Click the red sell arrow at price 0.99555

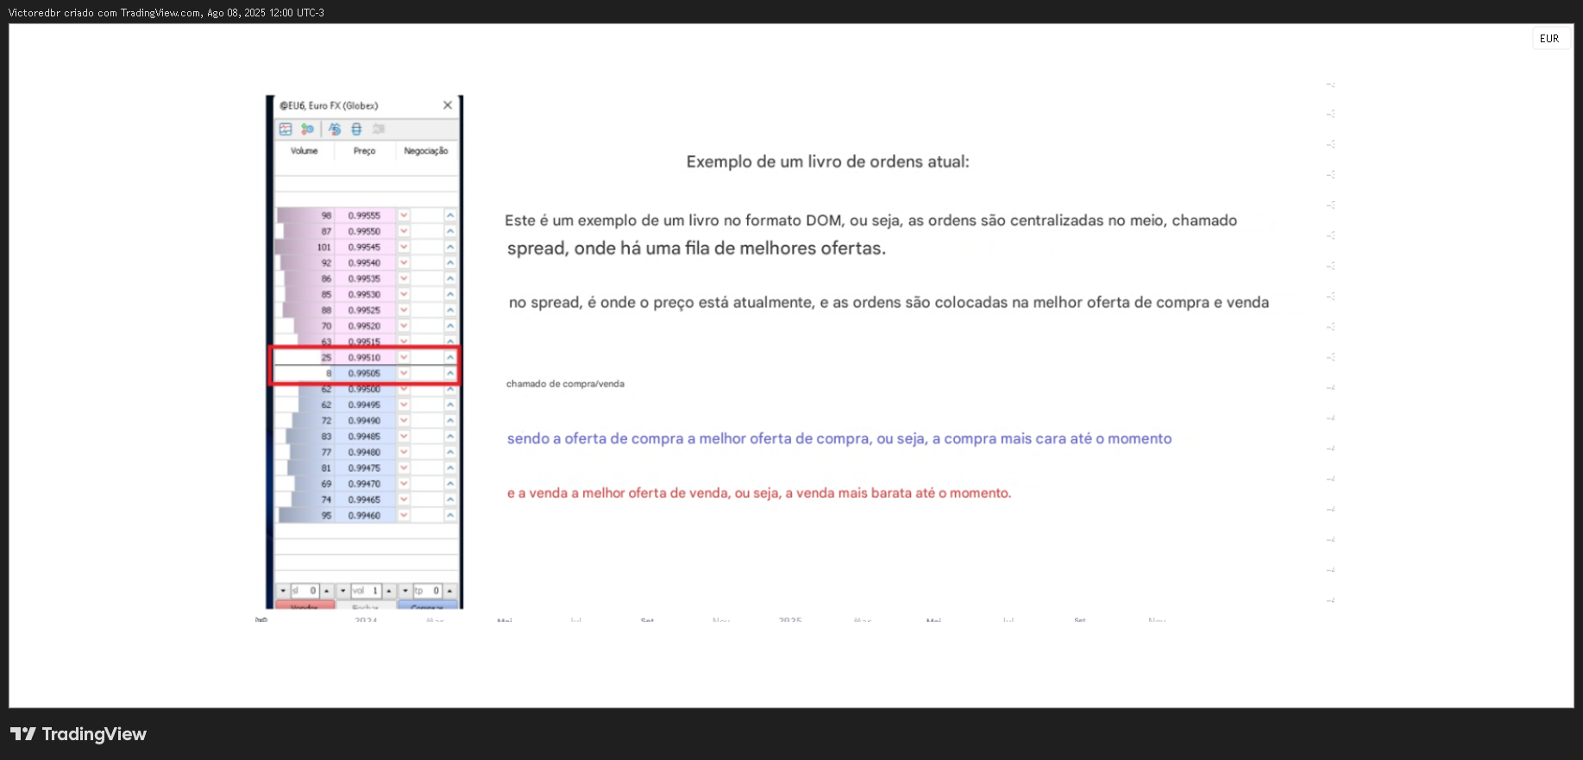click(x=404, y=216)
